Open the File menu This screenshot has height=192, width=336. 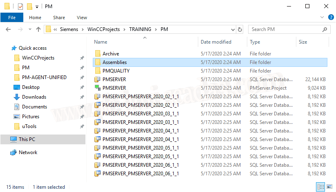coord(12,18)
